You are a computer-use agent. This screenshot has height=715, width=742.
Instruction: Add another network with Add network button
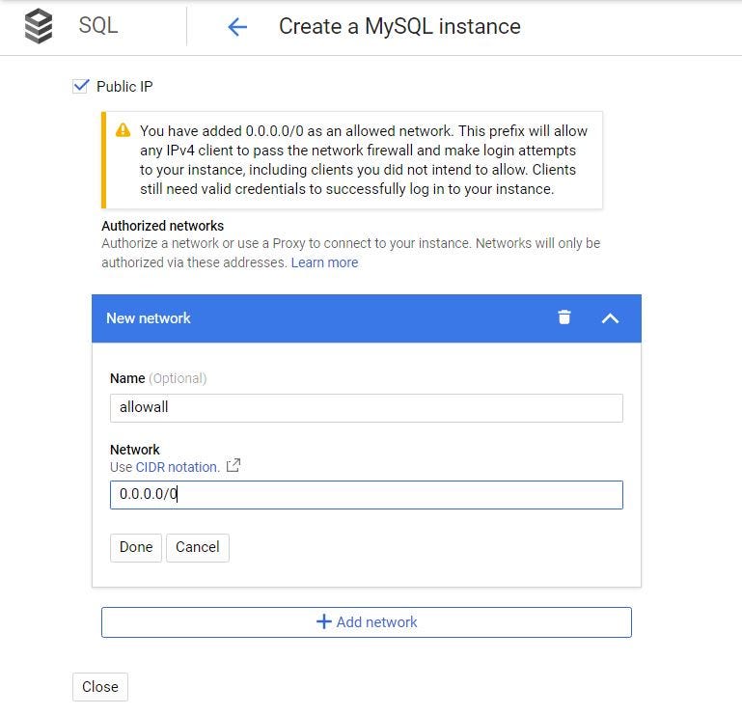pos(367,622)
